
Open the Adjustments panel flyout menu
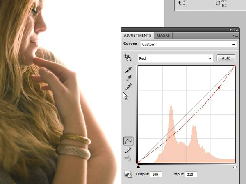236,36
